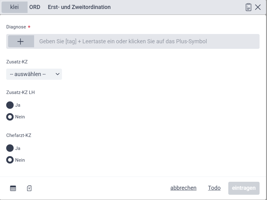Select Nein for Zusatz-KZ LH
Image resolution: width=267 pixels, height=200 pixels.
pos(10,117)
